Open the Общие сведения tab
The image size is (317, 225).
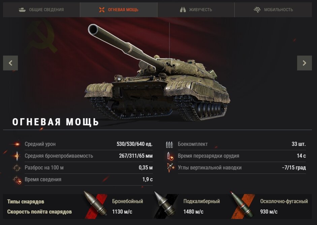click(x=41, y=10)
